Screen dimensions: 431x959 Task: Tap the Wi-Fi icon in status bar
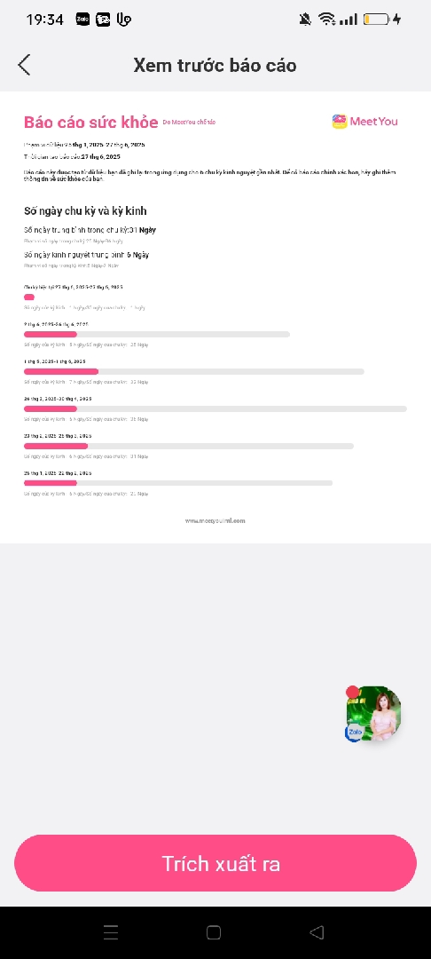click(x=326, y=20)
